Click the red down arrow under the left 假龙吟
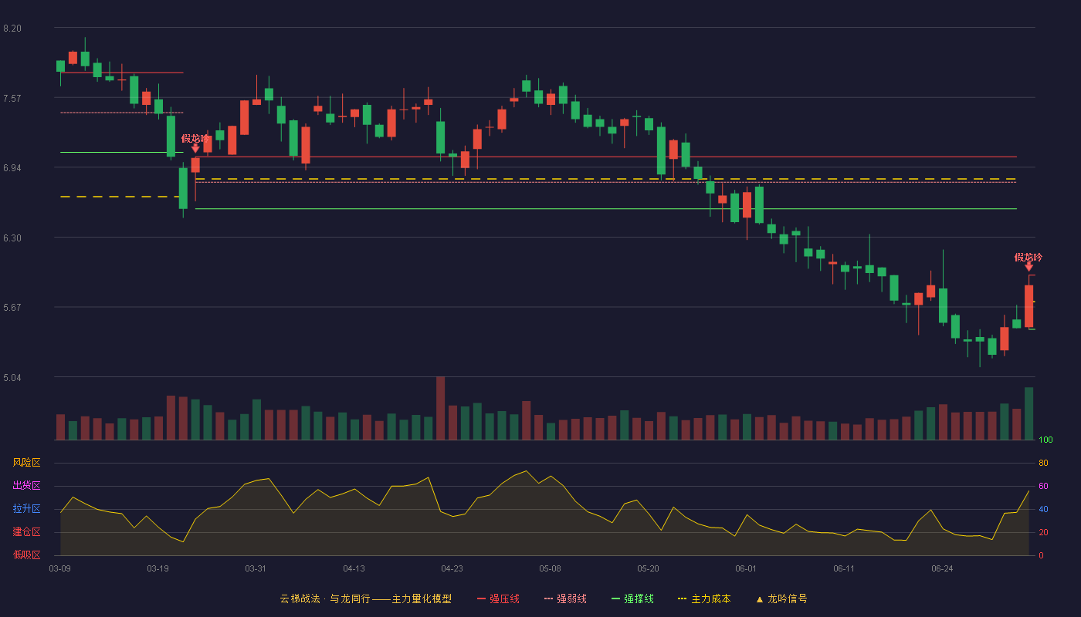The height and width of the screenshot is (617, 1081). point(195,148)
